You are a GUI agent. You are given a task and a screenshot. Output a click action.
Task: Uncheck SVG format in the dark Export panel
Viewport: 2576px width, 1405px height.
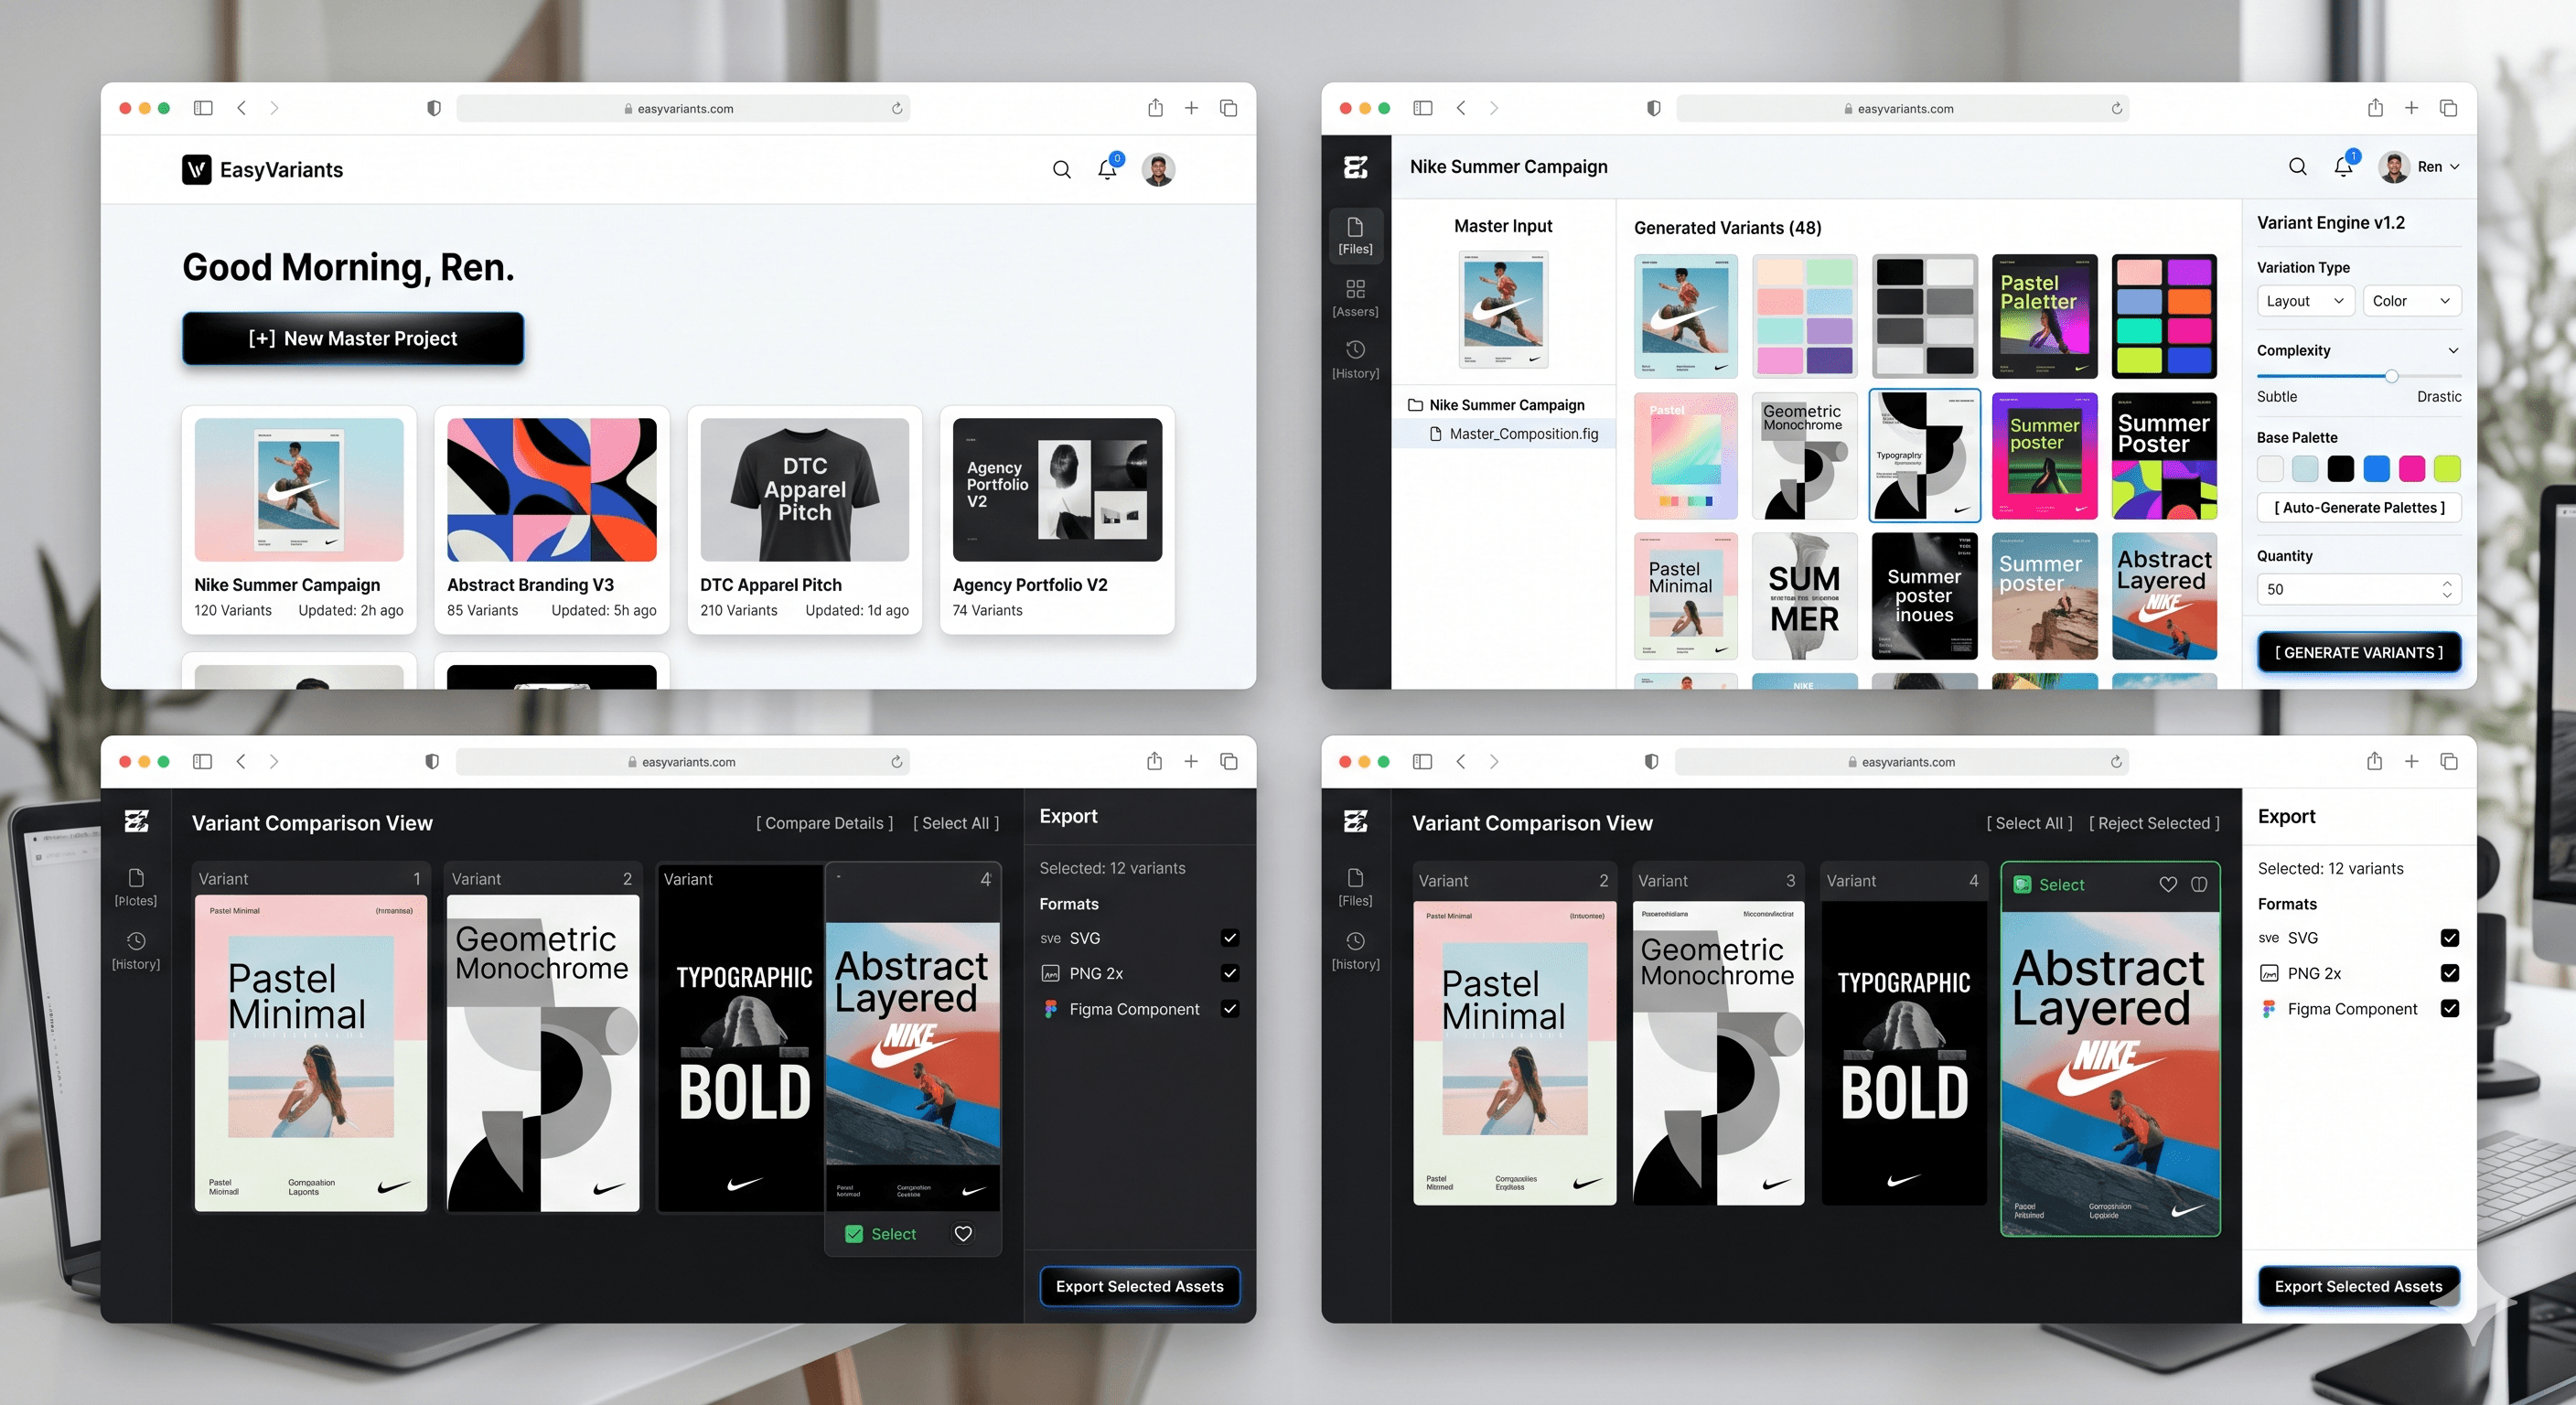click(x=1230, y=938)
